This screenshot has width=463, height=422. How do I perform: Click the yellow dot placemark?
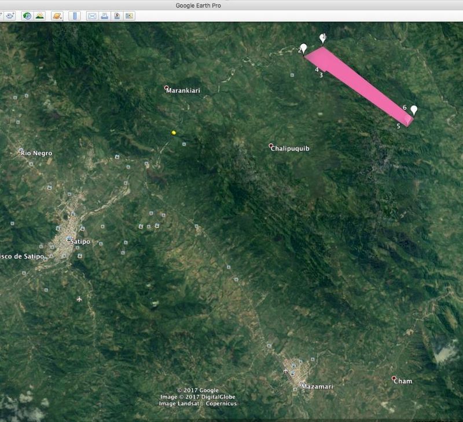point(174,133)
